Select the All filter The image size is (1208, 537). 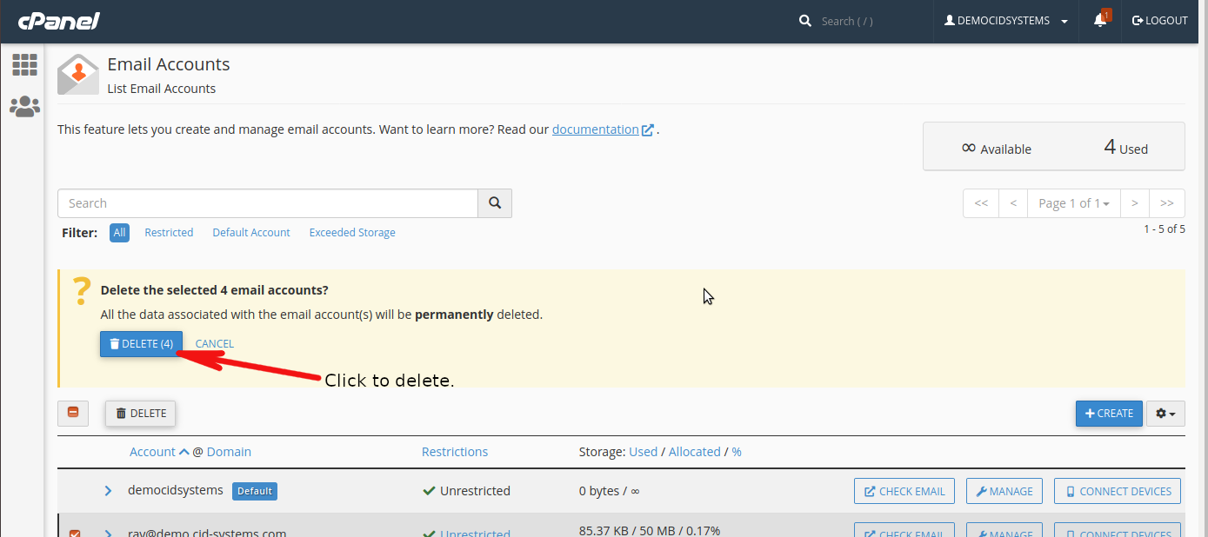[119, 233]
